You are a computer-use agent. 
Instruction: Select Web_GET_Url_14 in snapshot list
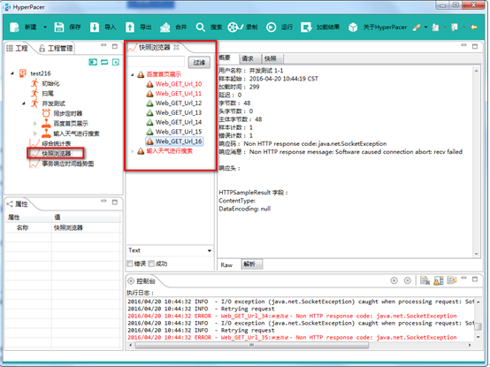(x=179, y=122)
